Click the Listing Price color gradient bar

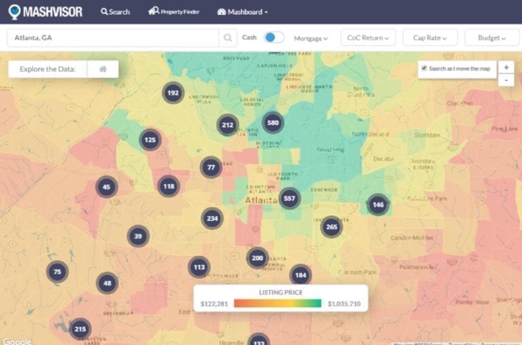[x=278, y=304]
